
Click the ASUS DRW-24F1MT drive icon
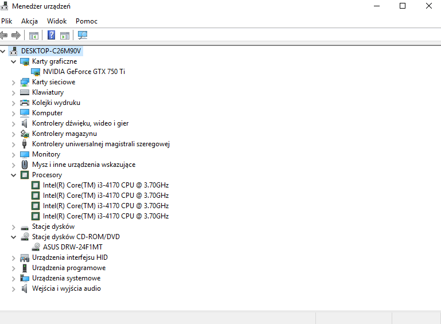click(x=36, y=247)
